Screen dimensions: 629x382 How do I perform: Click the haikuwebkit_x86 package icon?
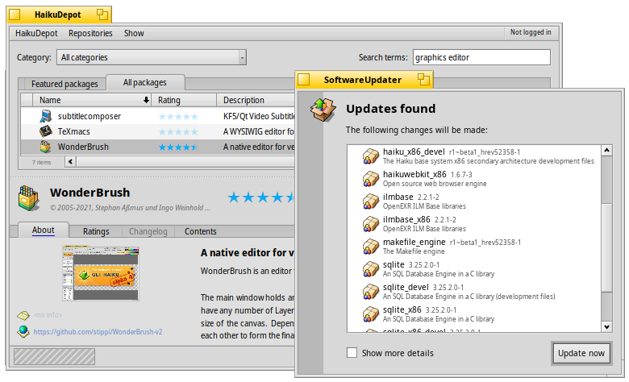click(x=371, y=178)
